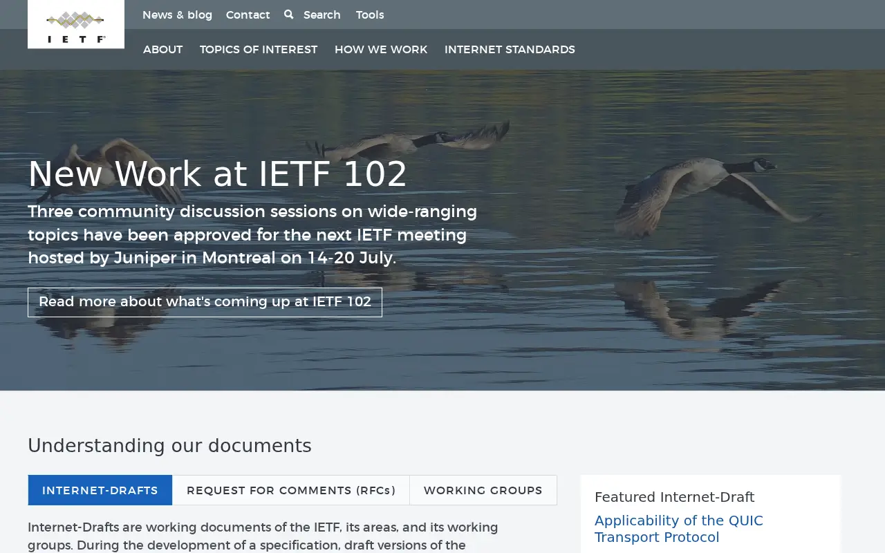
Task: Click the New Work at IETF 102 heading
Action: pos(217,174)
